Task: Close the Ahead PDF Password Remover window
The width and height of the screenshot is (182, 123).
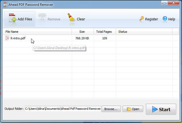Action: pos(173,3)
